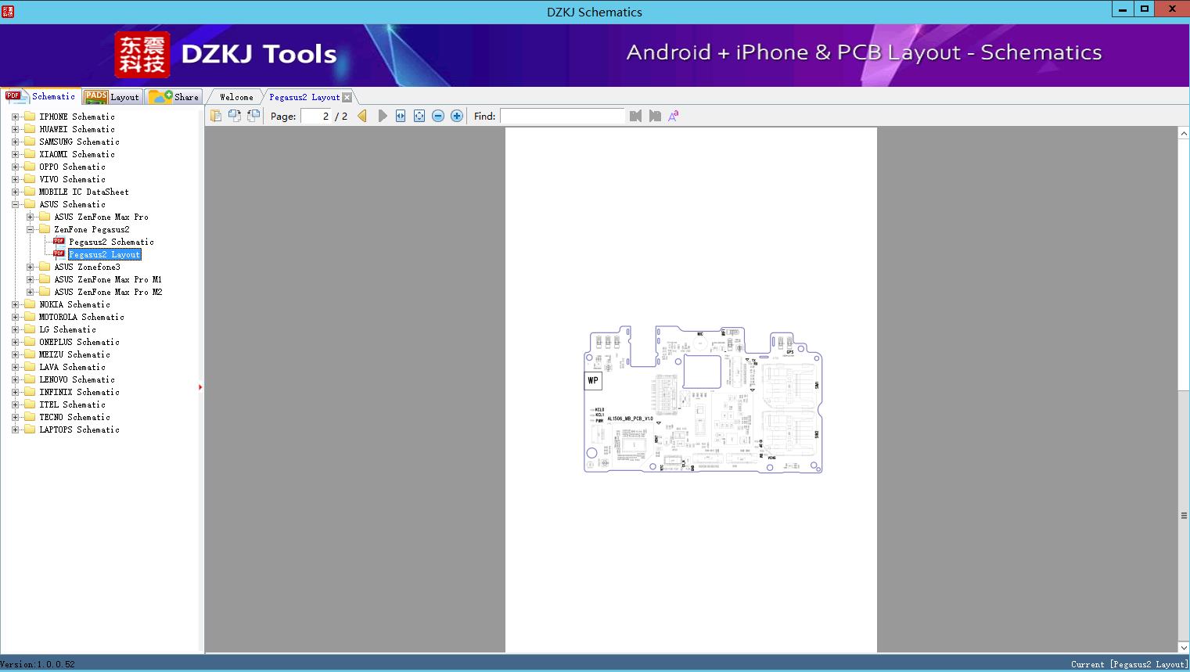
Task: Switch to the PADS Layout tab
Action: [x=112, y=97]
